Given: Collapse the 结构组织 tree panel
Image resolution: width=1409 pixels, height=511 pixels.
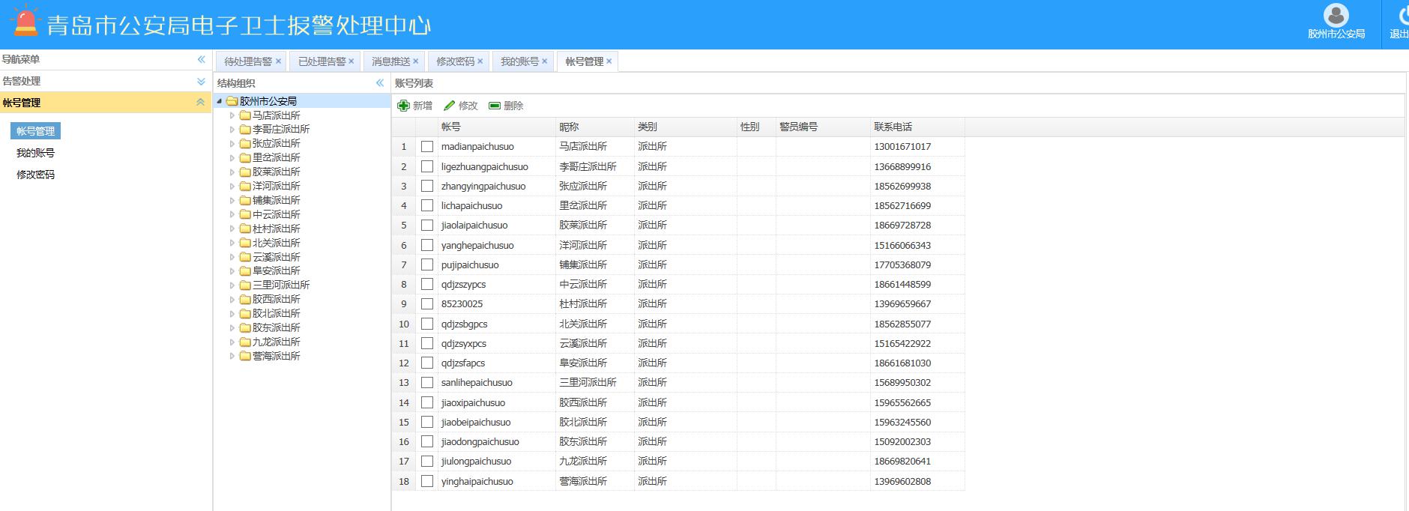Looking at the screenshot, I should 379,83.
